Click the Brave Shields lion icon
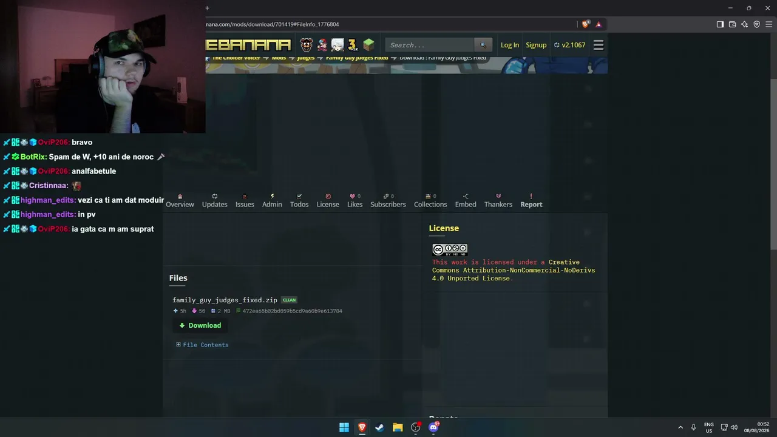 585,24
